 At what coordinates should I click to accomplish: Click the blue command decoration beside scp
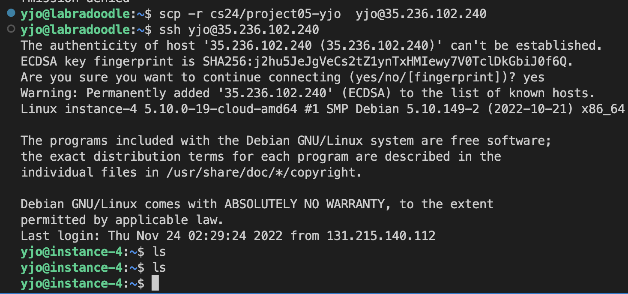point(11,14)
